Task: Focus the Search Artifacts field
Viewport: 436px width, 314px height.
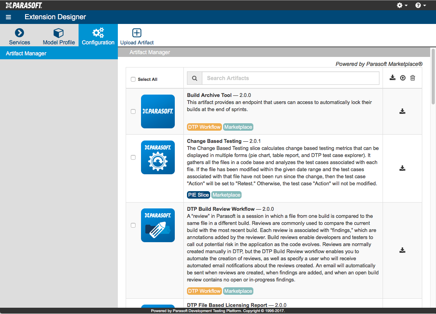Action: point(291,78)
